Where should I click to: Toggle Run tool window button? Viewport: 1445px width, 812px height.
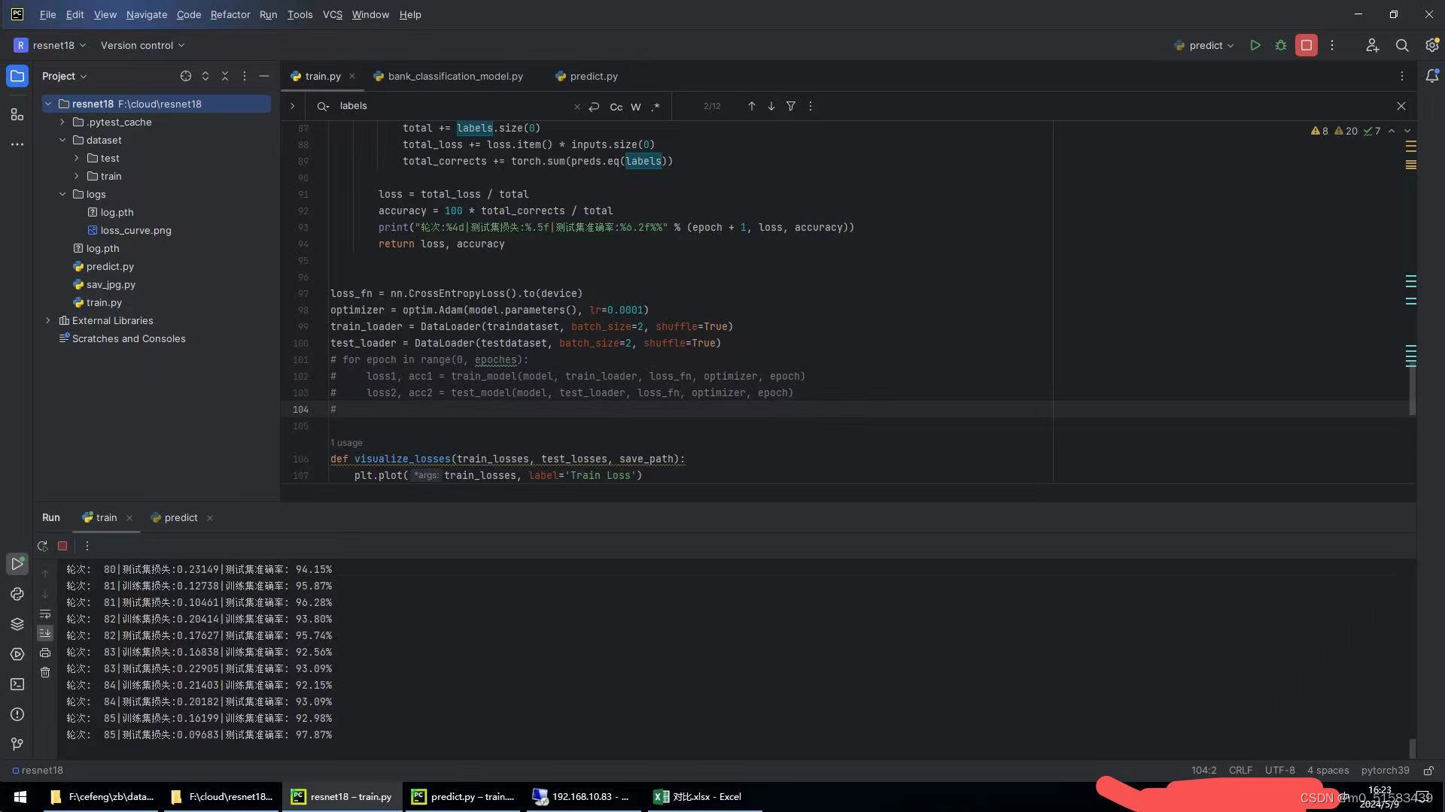[x=17, y=564]
